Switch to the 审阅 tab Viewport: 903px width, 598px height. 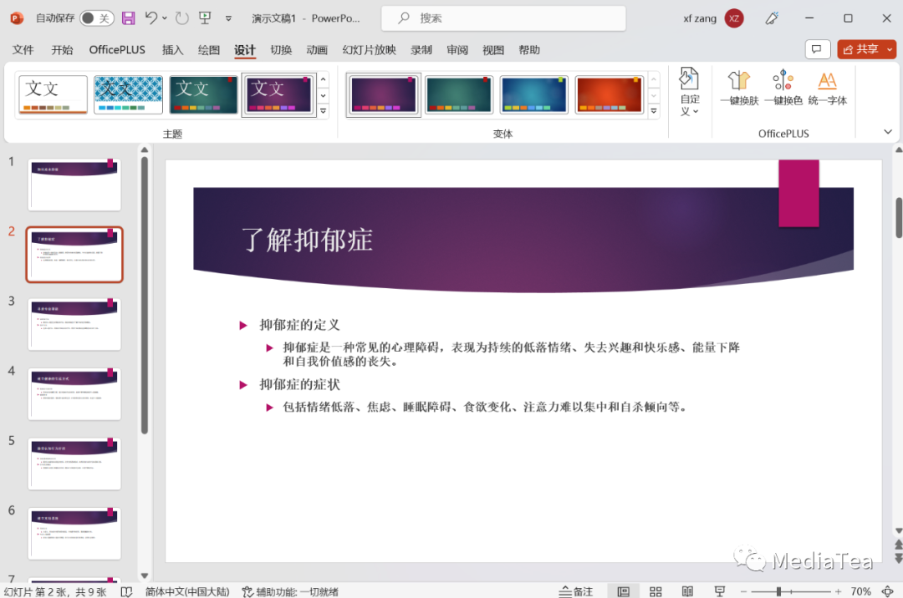click(457, 50)
